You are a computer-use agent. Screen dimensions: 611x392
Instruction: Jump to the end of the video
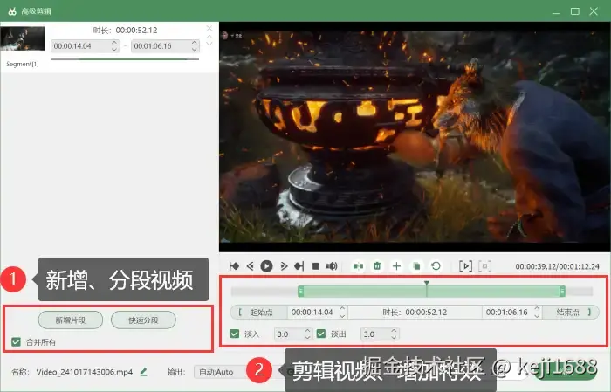click(299, 266)
